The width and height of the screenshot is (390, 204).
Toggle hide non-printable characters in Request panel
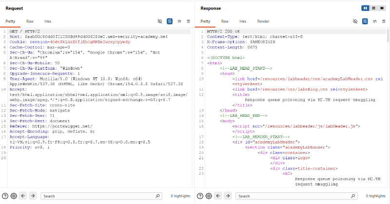coord(160,21)
